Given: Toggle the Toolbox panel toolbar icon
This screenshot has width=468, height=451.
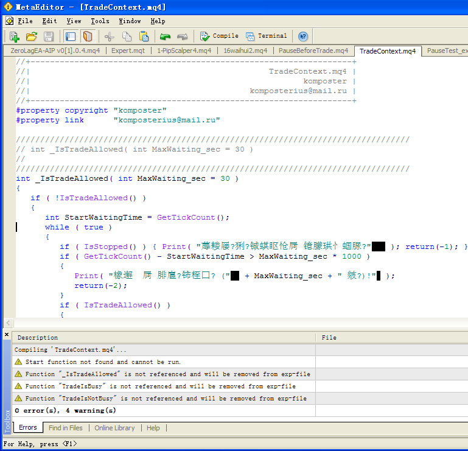Looking at the screenshot, I should [88, 37].
